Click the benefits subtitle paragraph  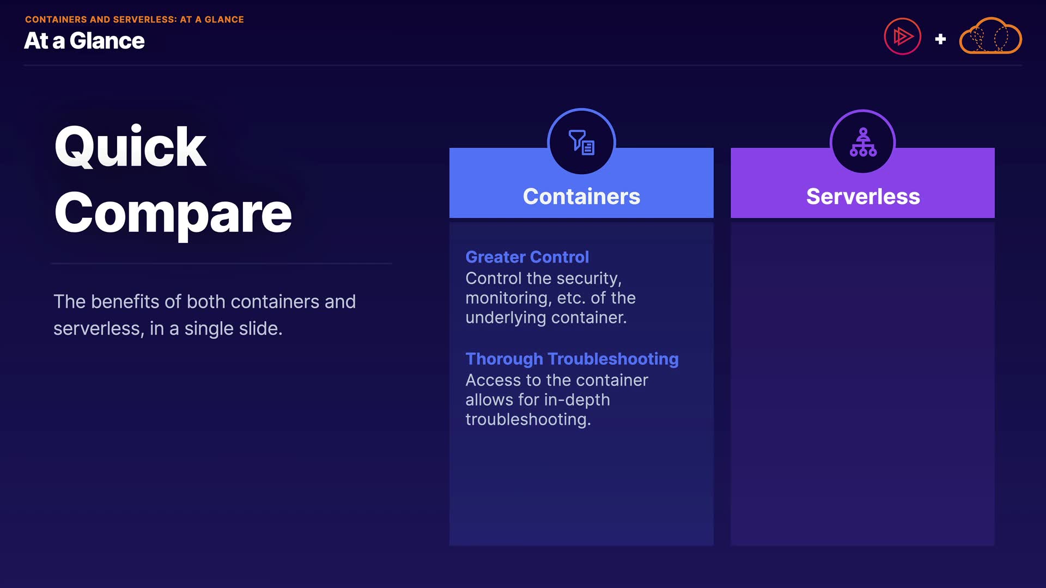pos(204,315)
